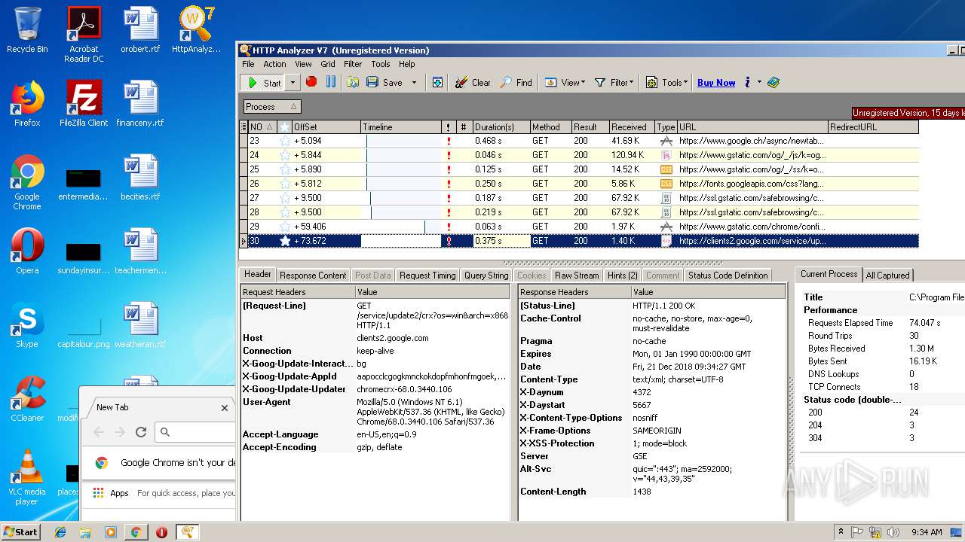
Task: Switch to the Query String tab
Action: 486,276
